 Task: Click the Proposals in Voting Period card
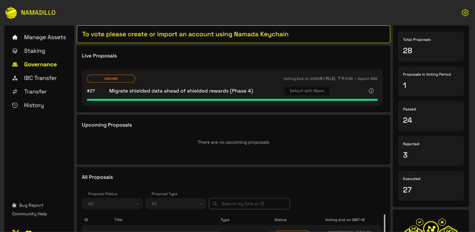(431, 81)
